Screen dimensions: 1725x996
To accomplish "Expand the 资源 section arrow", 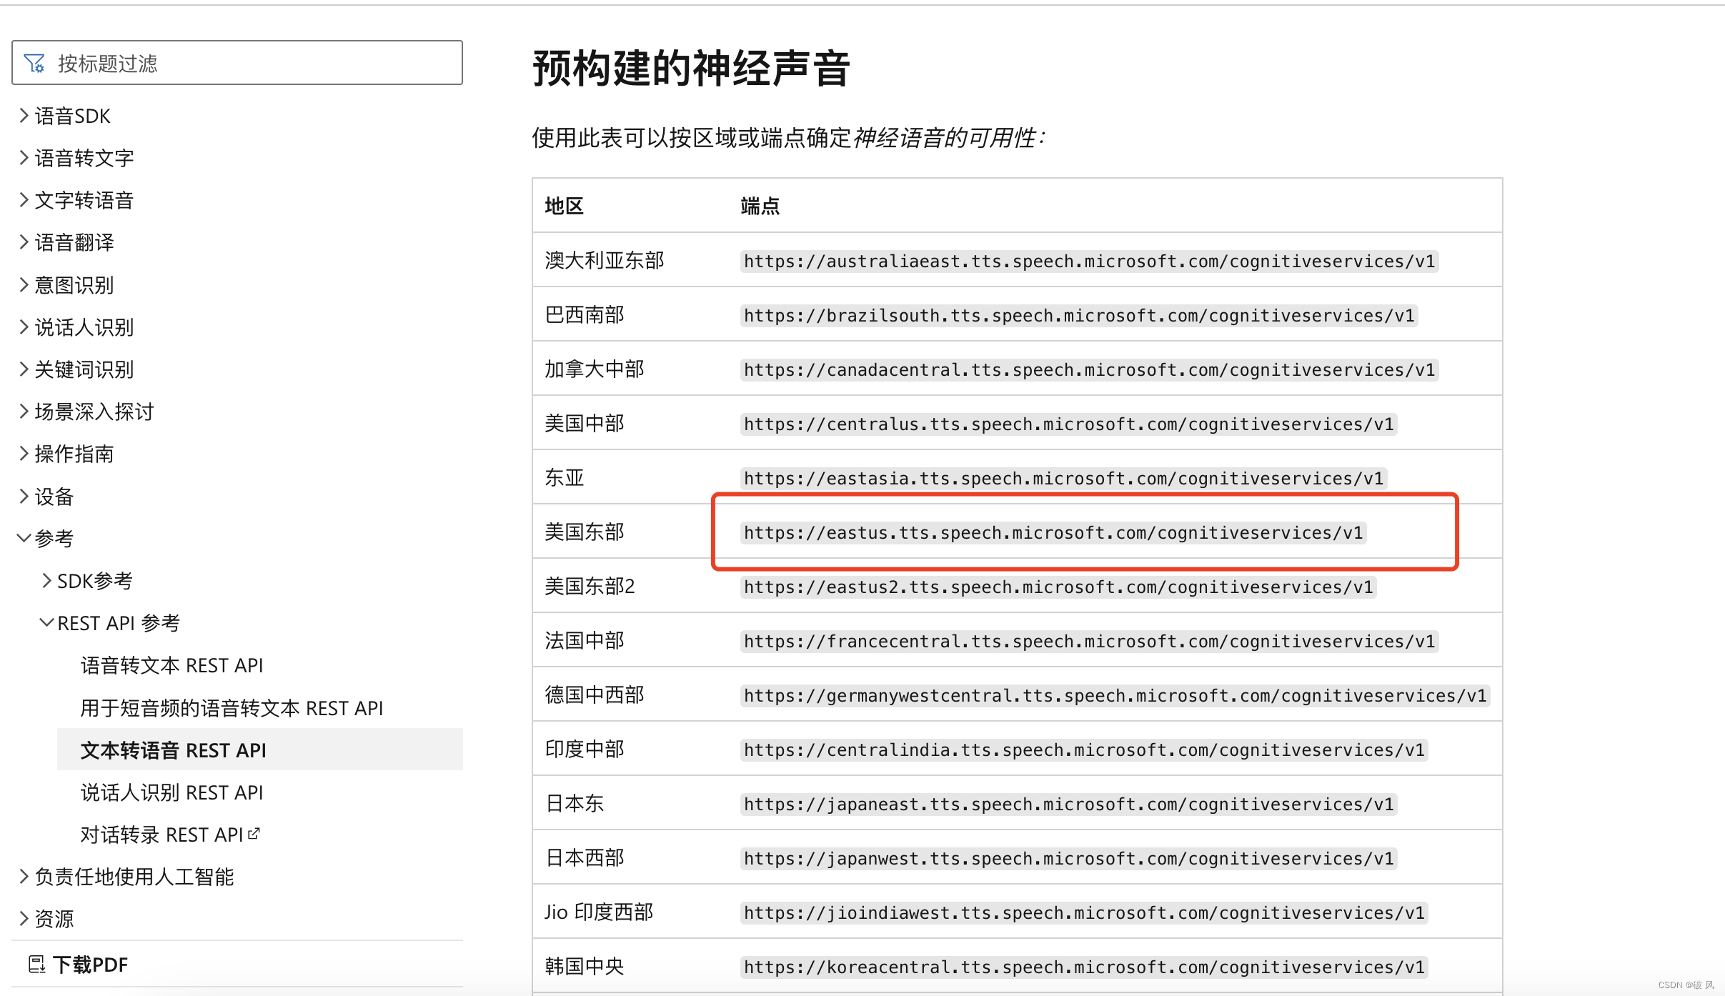I will 24,919.
